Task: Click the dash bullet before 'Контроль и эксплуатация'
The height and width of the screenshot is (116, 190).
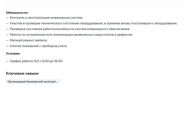Action: click(7, 18)
